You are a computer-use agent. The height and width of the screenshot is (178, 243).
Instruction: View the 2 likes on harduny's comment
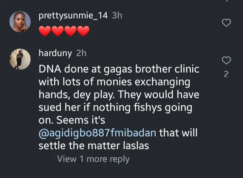[226, 74]
